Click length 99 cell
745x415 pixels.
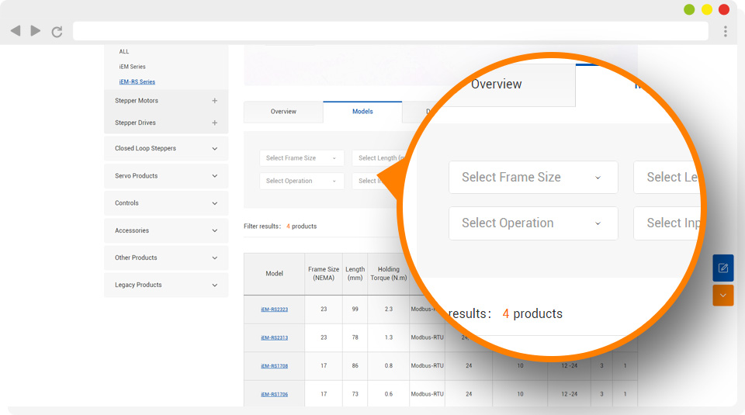pos(355,309)
